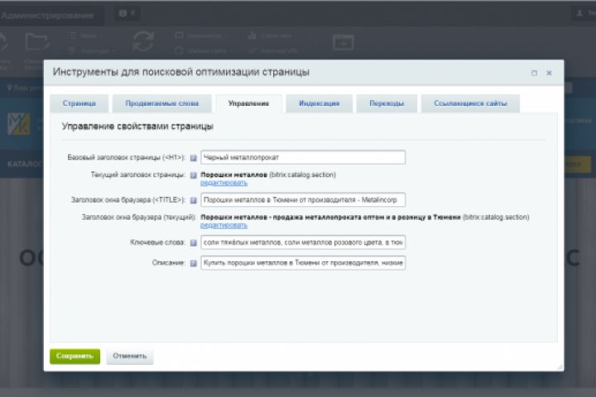Maximize the SEO tools dialog
The image size is (596, 397).
(x=534, y=73)
